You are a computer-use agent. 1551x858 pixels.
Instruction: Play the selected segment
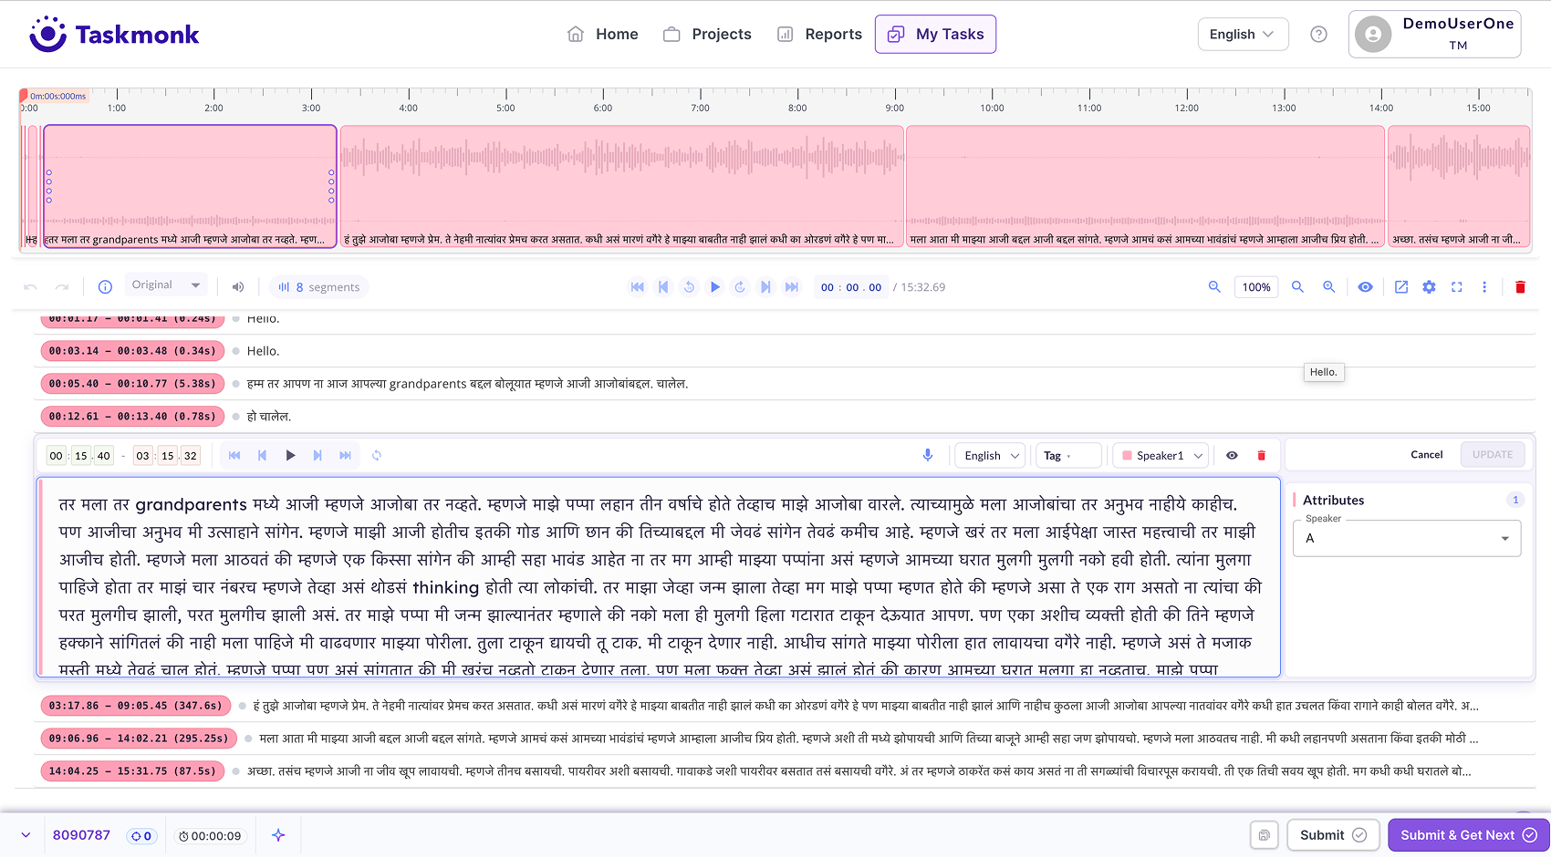pyautogui.click(x=290, y=455)
